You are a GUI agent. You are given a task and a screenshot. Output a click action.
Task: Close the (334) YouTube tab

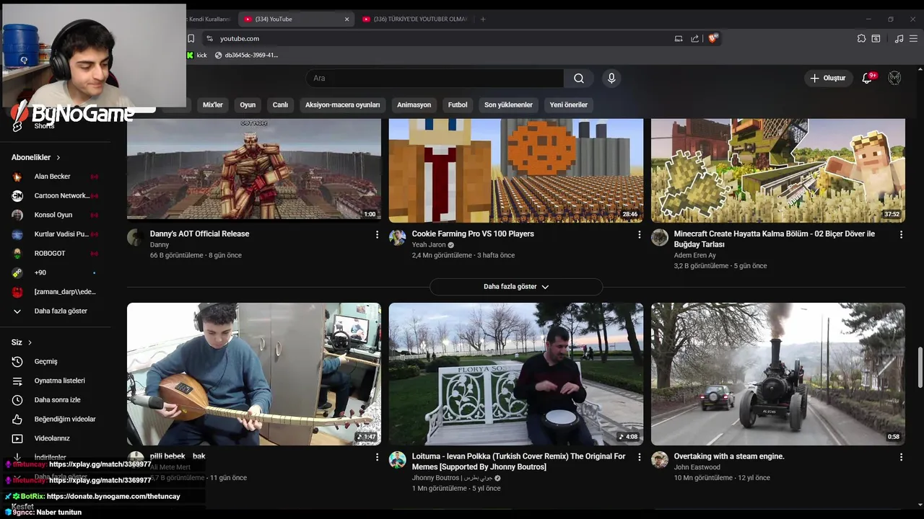tap(346, 19)
